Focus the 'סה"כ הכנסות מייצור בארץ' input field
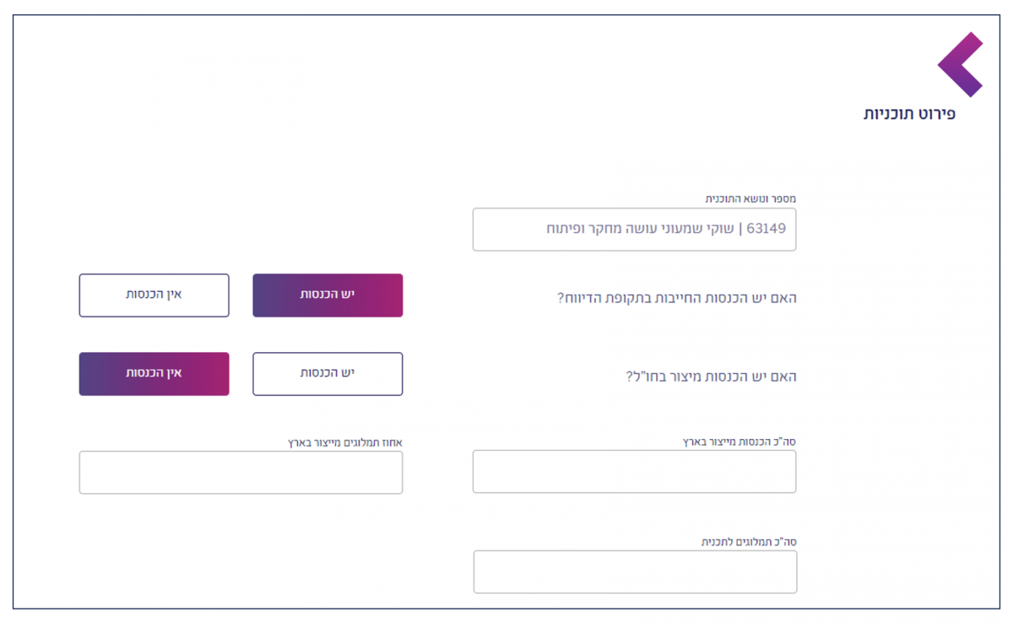This screenshot has height=623, width=1013. (634, 471)
